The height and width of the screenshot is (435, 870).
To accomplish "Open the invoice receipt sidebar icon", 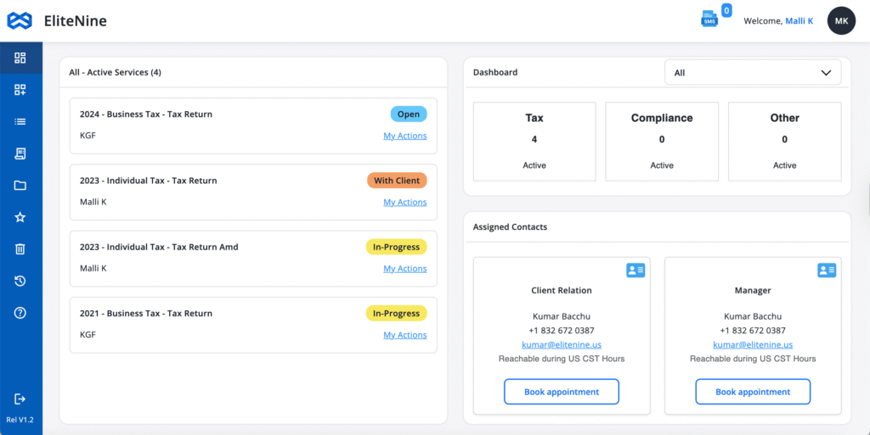I will pos(20,153).
